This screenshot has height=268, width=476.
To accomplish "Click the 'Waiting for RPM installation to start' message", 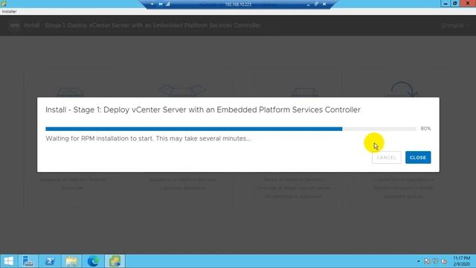I will tap(148, 138).
